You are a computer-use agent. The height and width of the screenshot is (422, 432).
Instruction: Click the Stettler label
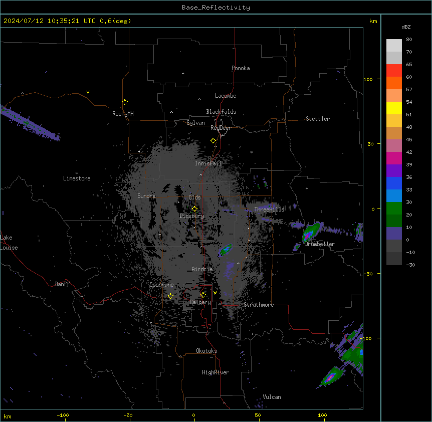tap(318, 119)
